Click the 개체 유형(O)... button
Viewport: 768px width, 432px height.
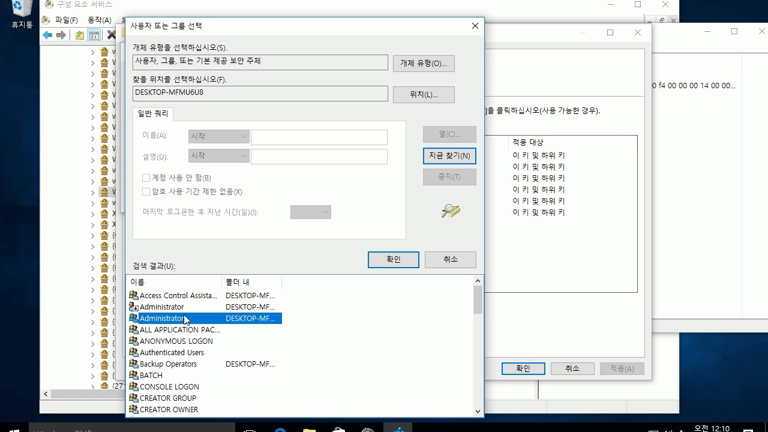[424, 63]
